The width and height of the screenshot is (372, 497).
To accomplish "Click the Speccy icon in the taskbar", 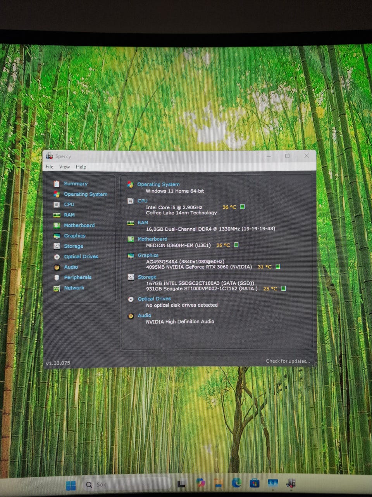I will 291,483.
